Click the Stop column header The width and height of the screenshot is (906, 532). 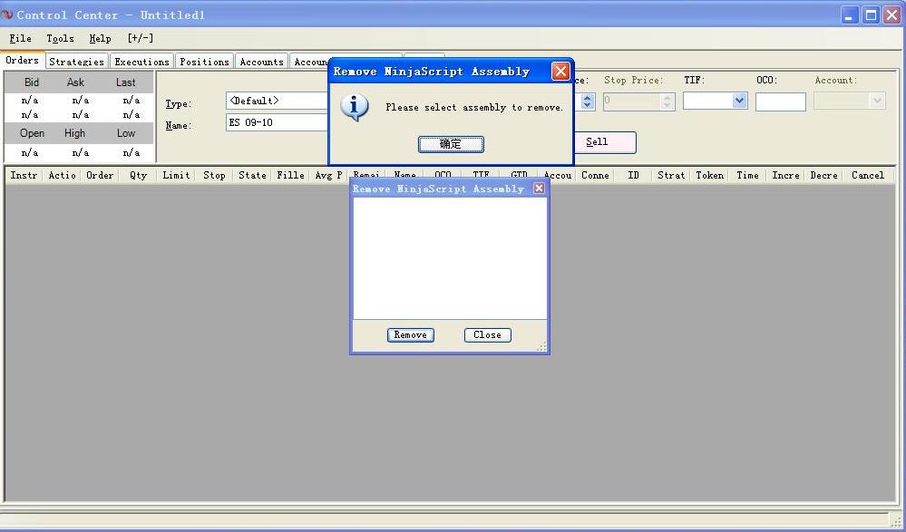pyautogui.click(x=214, y=175)
